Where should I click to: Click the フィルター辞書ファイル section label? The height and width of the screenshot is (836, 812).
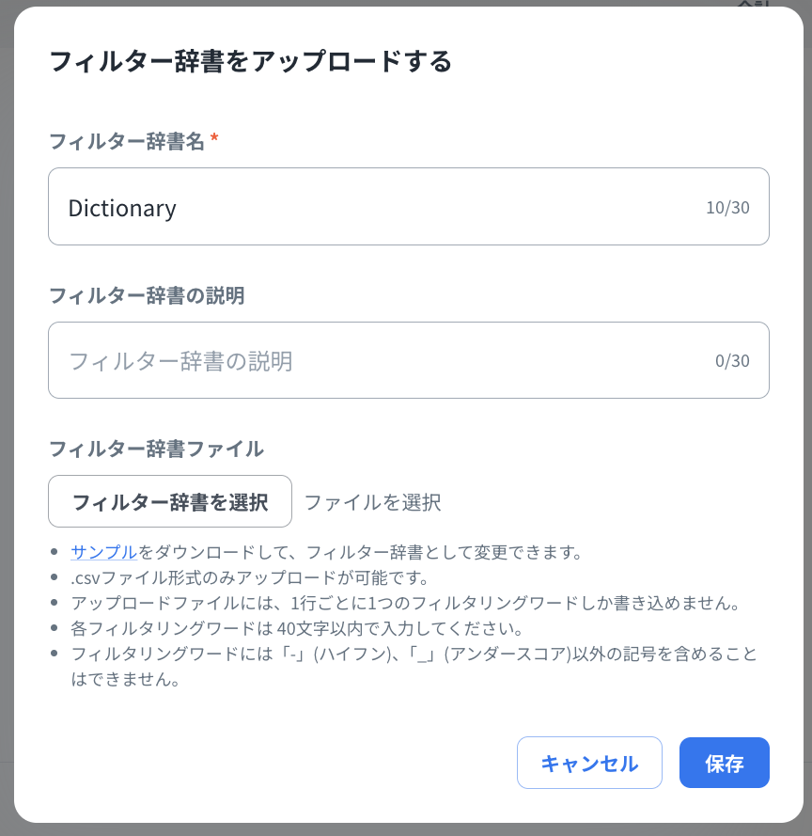[x=155, y=449]
